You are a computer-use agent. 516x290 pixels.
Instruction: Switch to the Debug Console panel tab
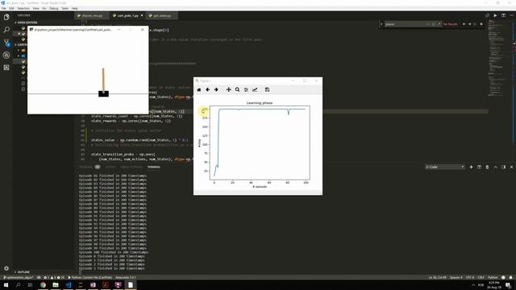pos(131,167)
